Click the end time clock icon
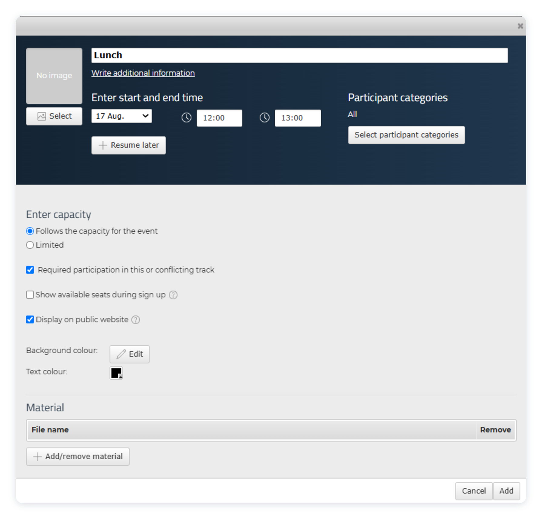This screenshot has height=519, width=542. pyautogui.click(x=264, y=117)
